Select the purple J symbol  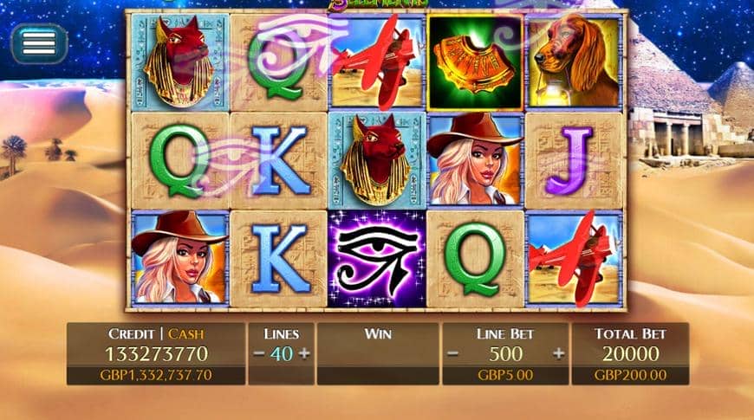(x=574, y=160)
